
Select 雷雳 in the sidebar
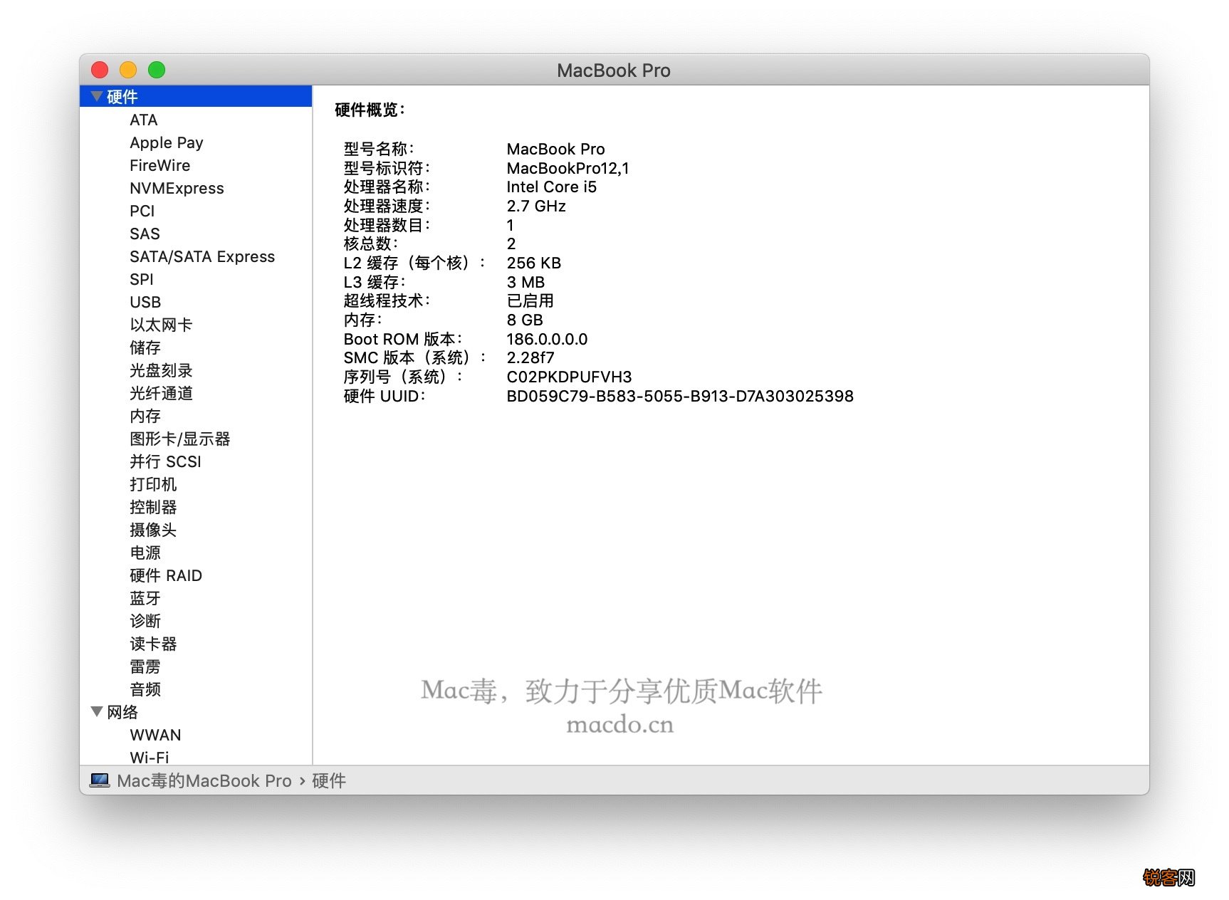pos(145,666)
